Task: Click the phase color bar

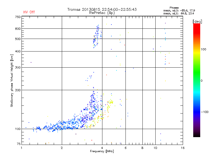Action: pyautogui.click(x=197, y=80)
